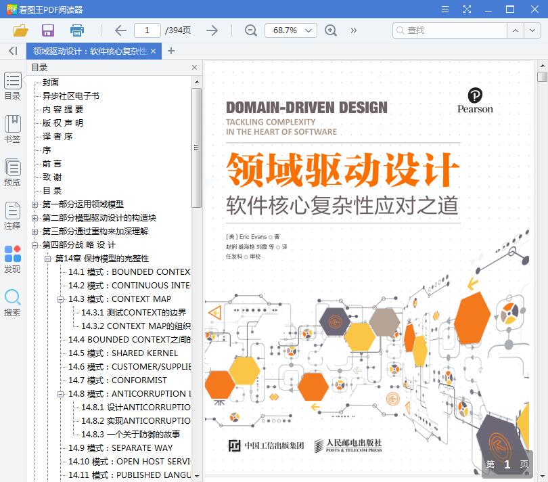This screenshot has height=482, width=548.
Task: Jump to 致谢 in the outline
Action: point(52,177)
